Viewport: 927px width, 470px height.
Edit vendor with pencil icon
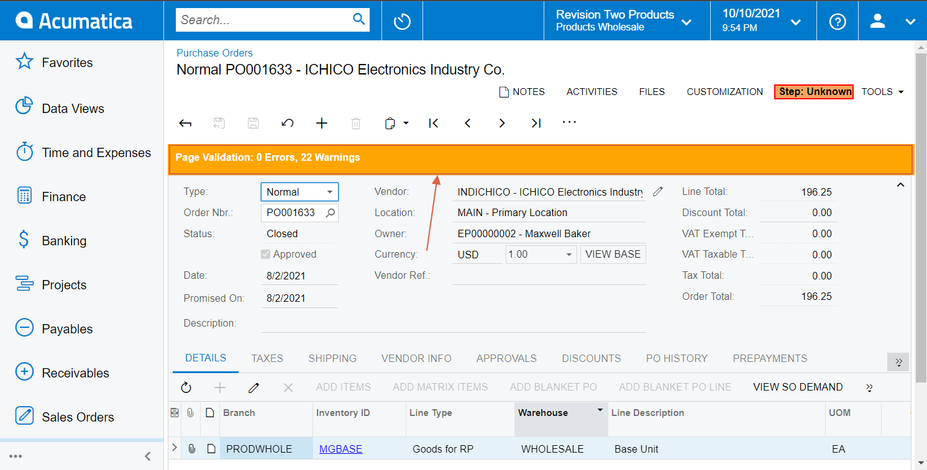(658, 192)
